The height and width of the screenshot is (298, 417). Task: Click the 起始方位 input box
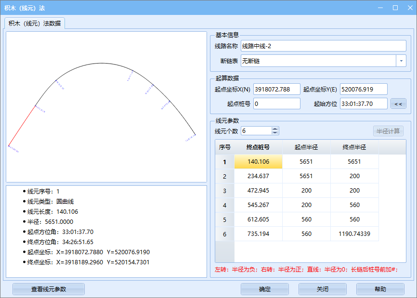click(363, 104)
